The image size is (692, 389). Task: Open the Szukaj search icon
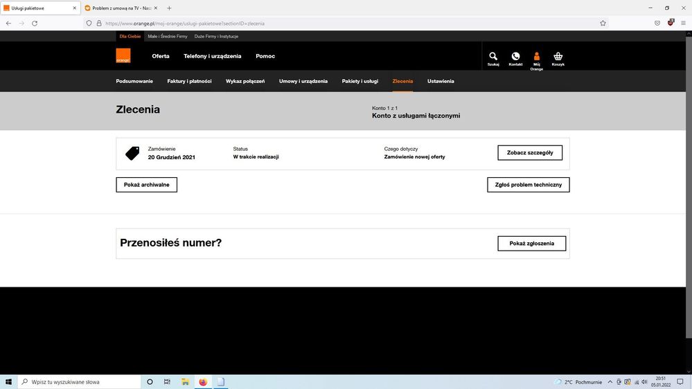(x=493, y=57)
